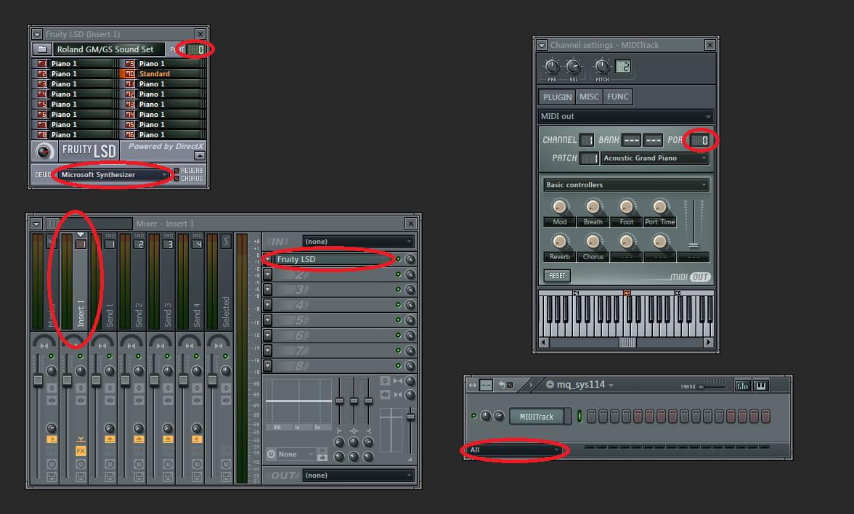
Task: Mute the Master mixer track LED
Action: (x=51, y=356)
